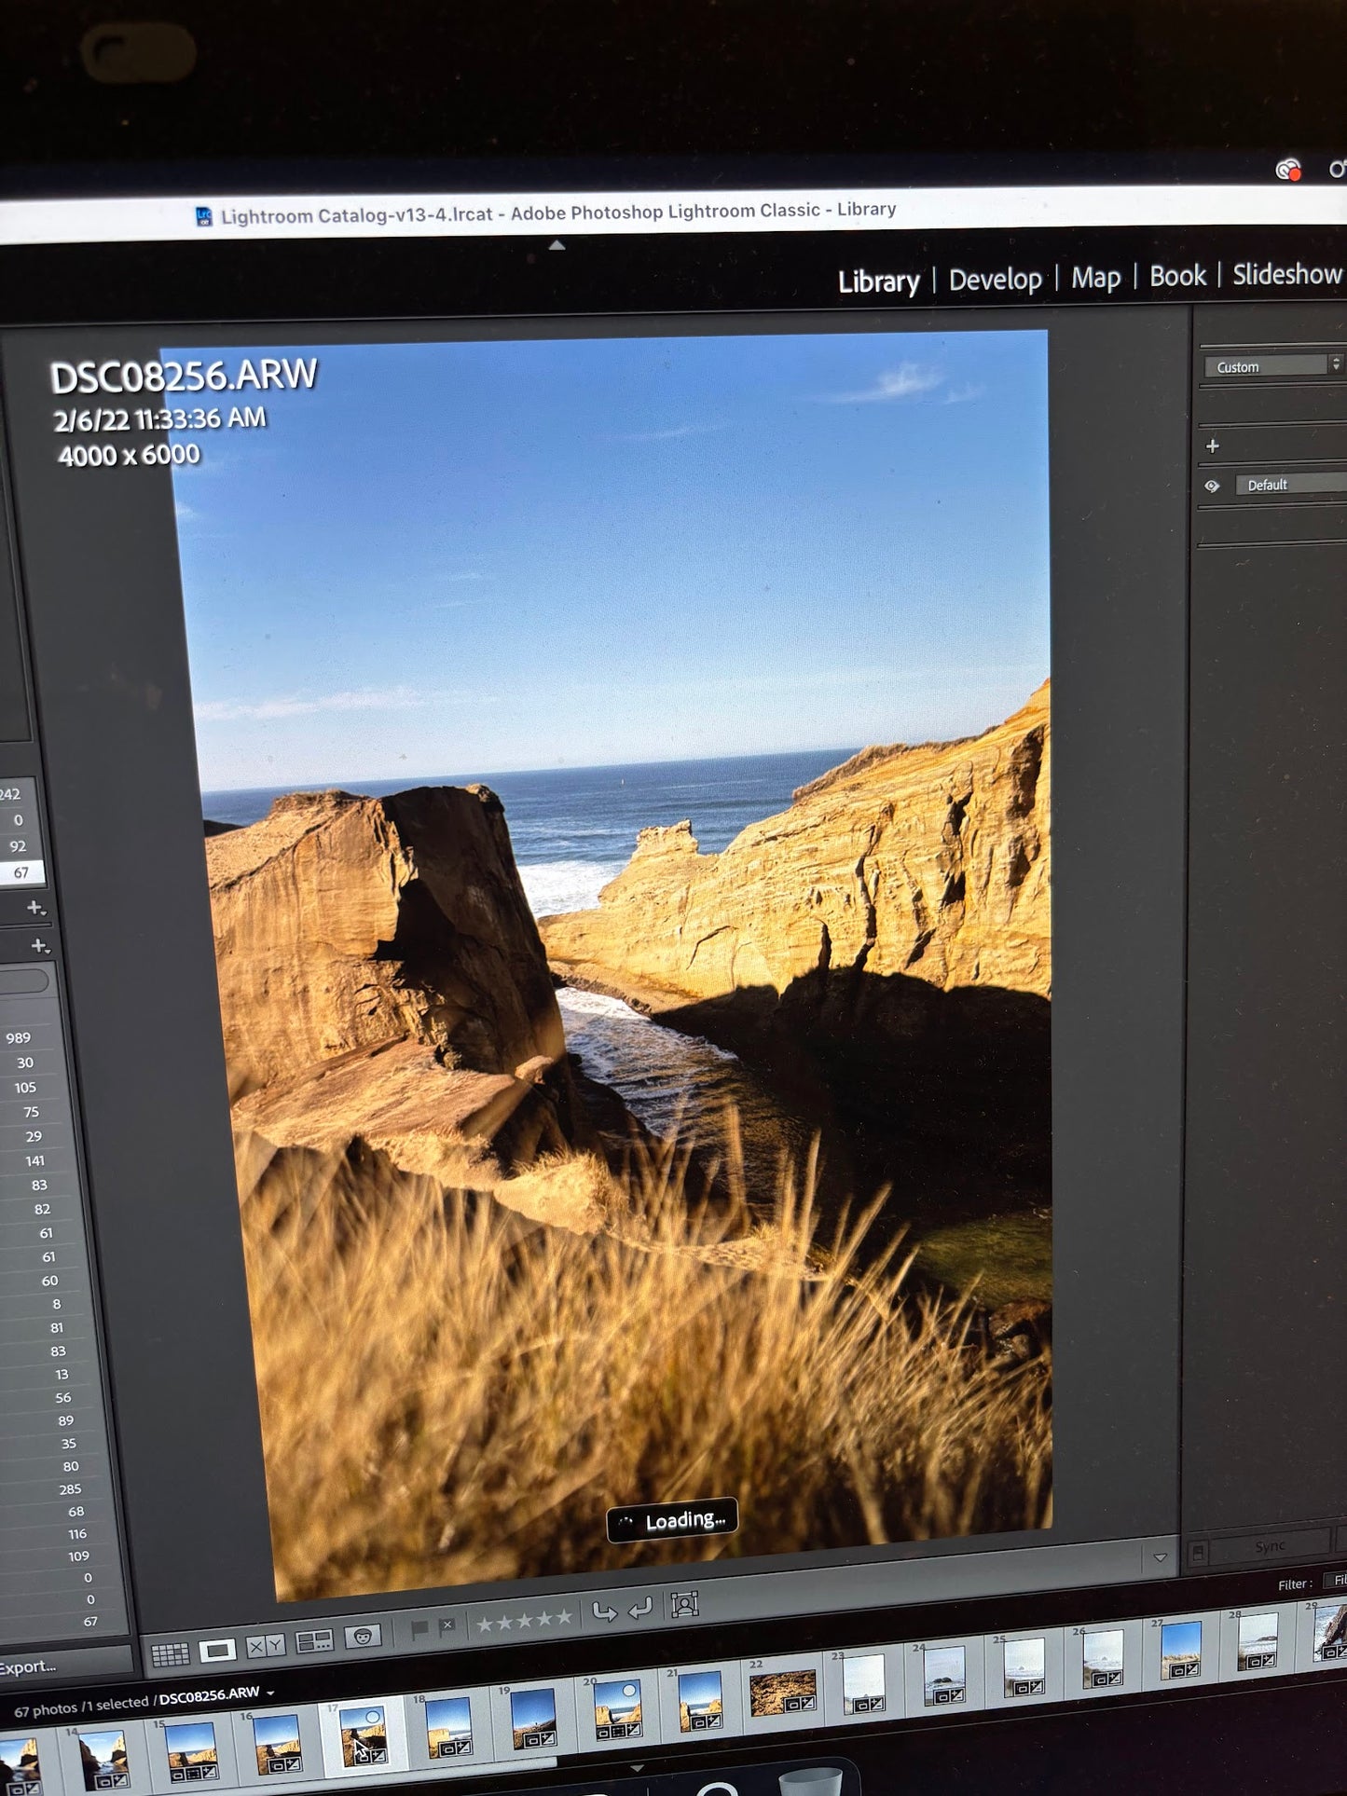Switch to the Library module

point(878,281)
